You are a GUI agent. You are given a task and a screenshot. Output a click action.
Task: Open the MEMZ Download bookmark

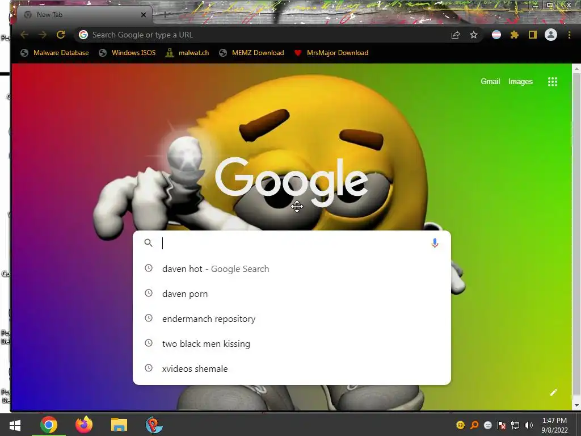pos(251,53)
